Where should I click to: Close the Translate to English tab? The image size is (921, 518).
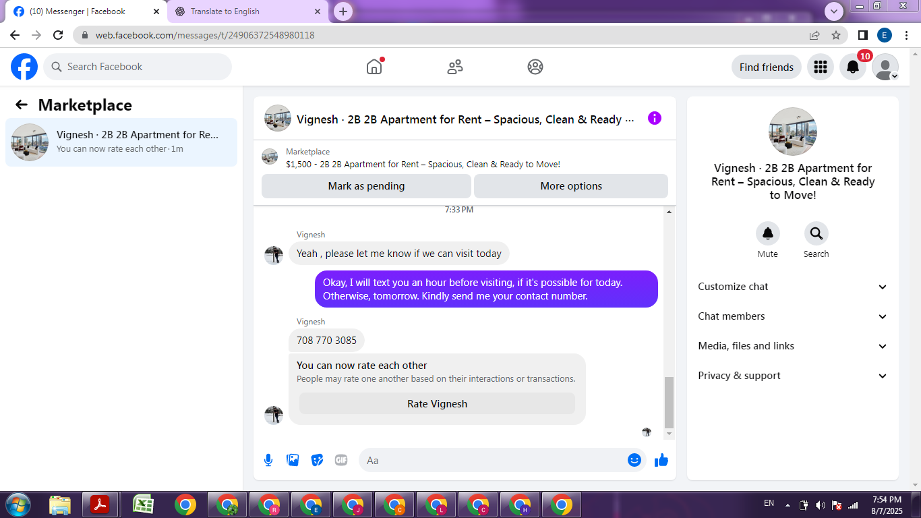[318, 11]
